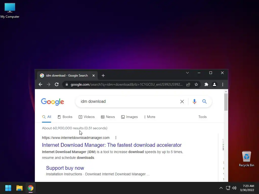Open the search Tools options
Image resolution: width=259 pixels, height=194 pixels.
203,117
